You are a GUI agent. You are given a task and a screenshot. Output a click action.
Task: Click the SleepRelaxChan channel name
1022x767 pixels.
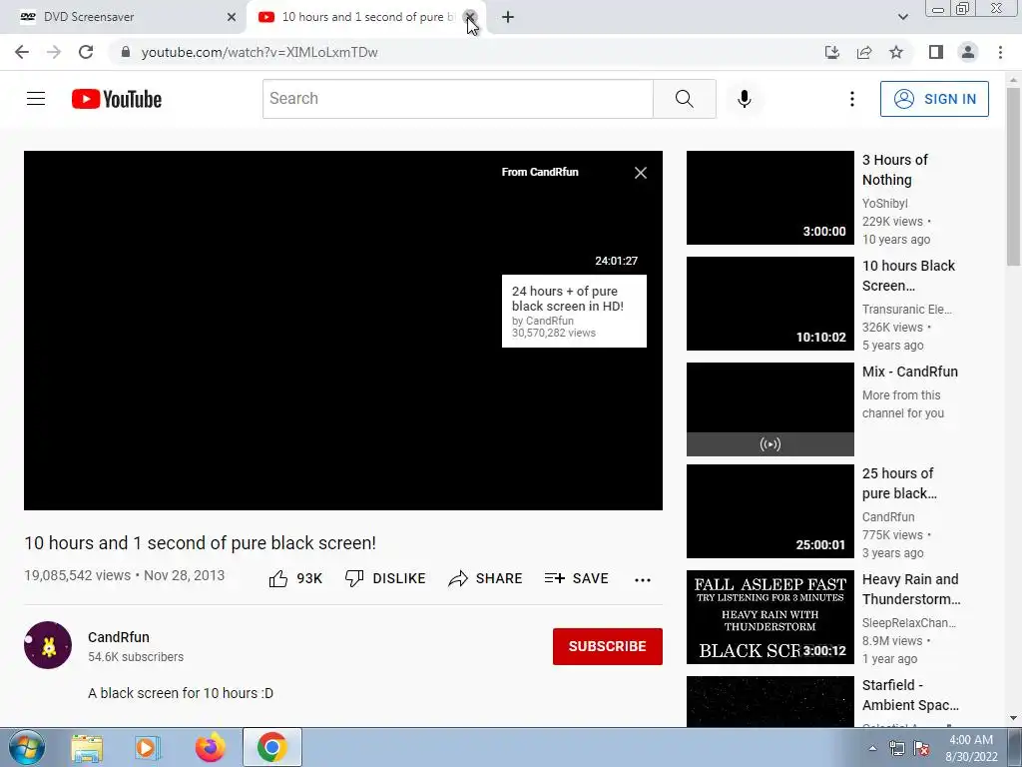pos(908,623)
